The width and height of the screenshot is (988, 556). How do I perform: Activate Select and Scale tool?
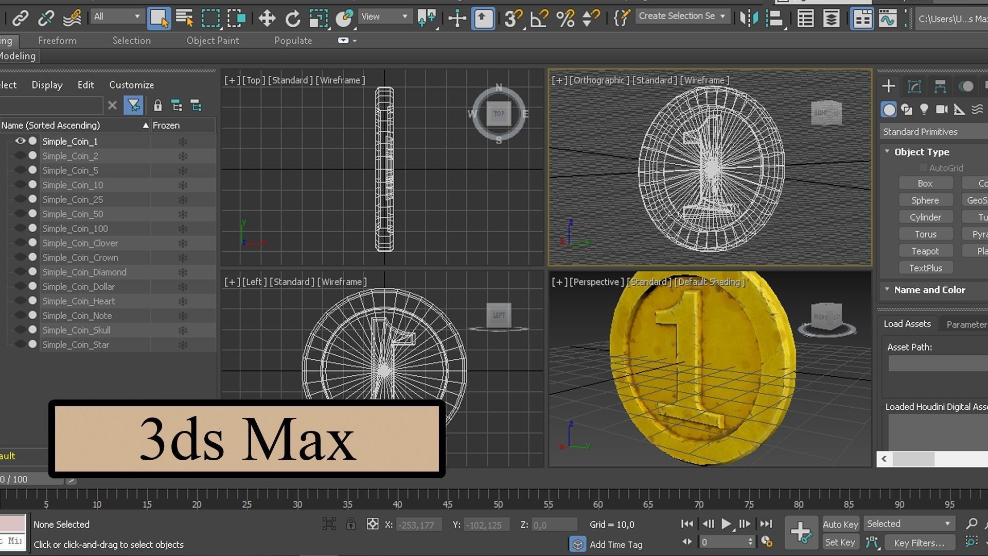pyautogui.click(x=319, y=19)
